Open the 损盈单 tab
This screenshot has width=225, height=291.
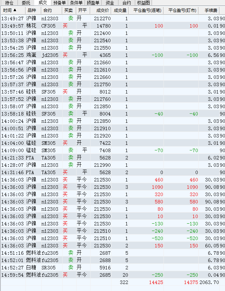(93, 3)
